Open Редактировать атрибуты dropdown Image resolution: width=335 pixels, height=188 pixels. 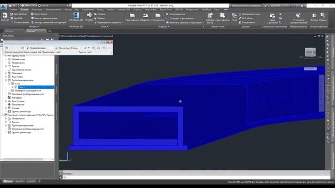point(109,22)
